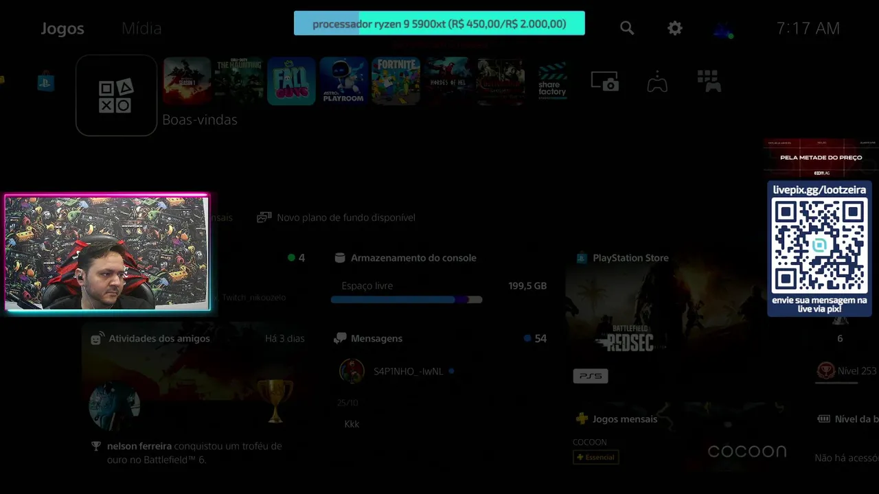Select the Kkk message preview text
Screen dimensions: 879x494
(352, 424)
